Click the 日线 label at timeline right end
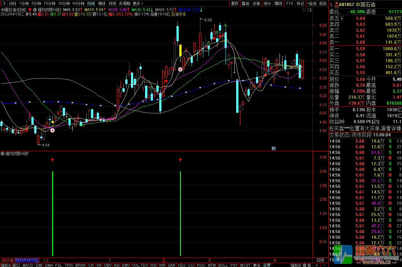The height and width of the screenshot is (267, 402). pyautogui.click(x=320, y=260)
